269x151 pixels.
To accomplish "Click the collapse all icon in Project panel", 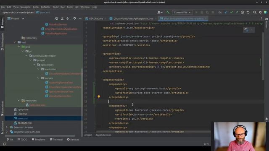I will tap(68, 18).
